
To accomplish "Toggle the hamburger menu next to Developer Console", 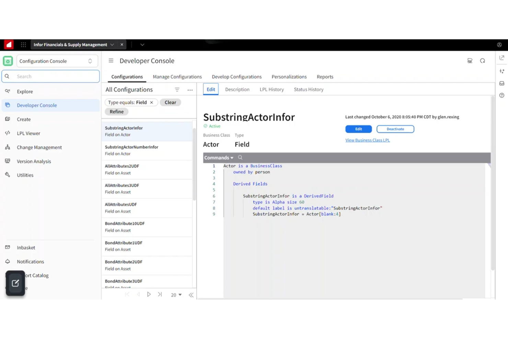I will (111, 61).
